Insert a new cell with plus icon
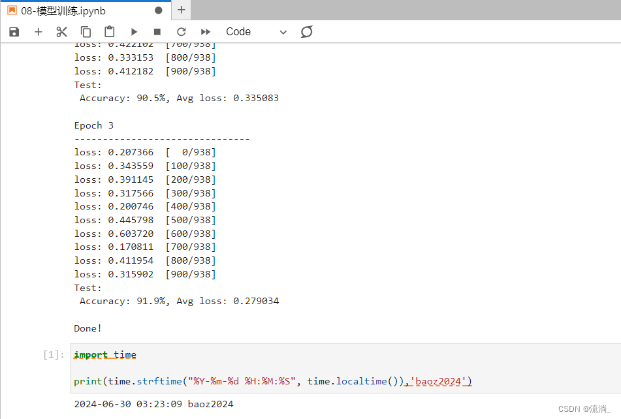This screenshot has width=621, height=419. click(x=38, y=31)
